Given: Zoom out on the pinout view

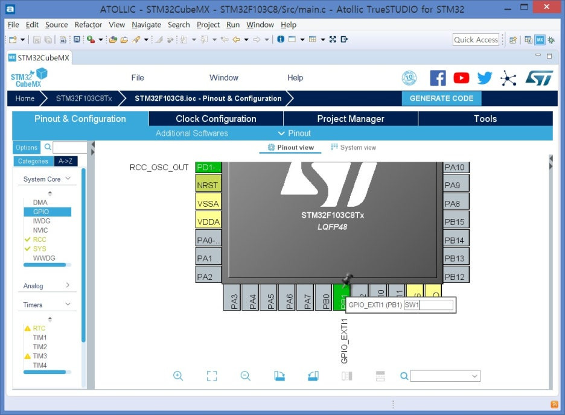Looking at the screenshot, I should point(246,376).
